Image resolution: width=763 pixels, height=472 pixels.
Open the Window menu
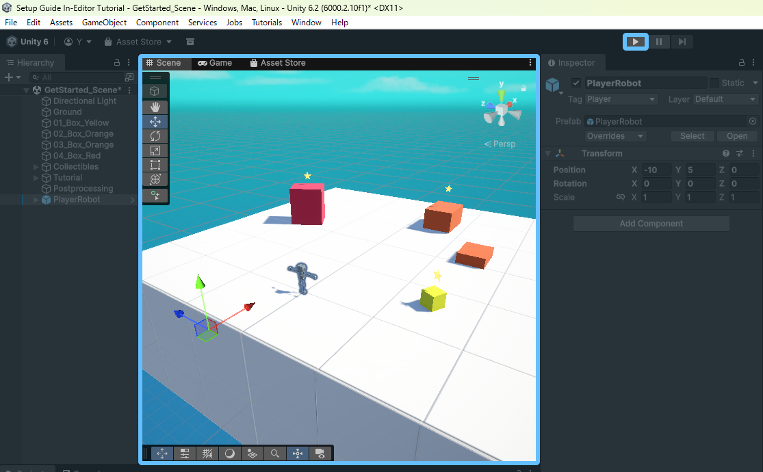coord(306,23)
